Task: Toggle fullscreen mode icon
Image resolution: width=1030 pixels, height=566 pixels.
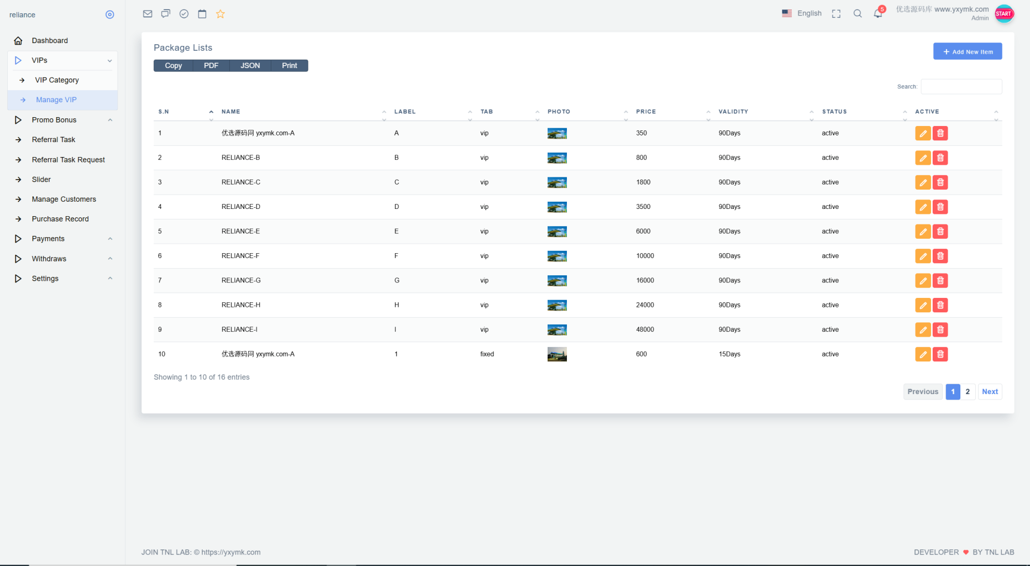Action: (x=836, y=14)
